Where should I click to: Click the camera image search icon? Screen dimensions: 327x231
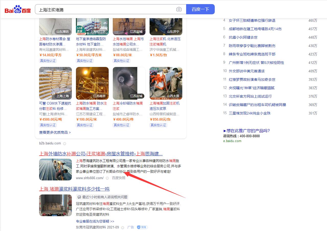(179, 9)
